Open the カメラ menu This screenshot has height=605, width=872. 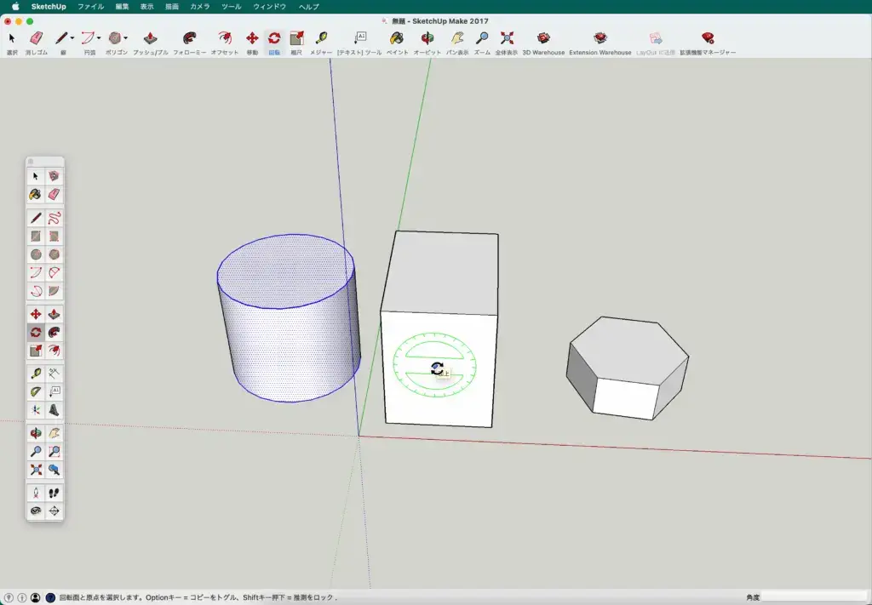point(199,7)
